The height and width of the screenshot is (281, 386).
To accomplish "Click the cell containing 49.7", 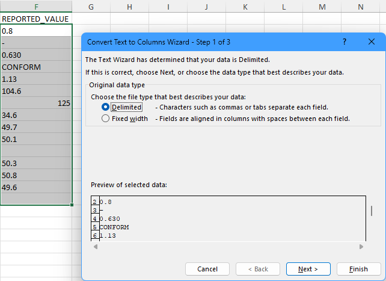I will click(x=36, y=127).
